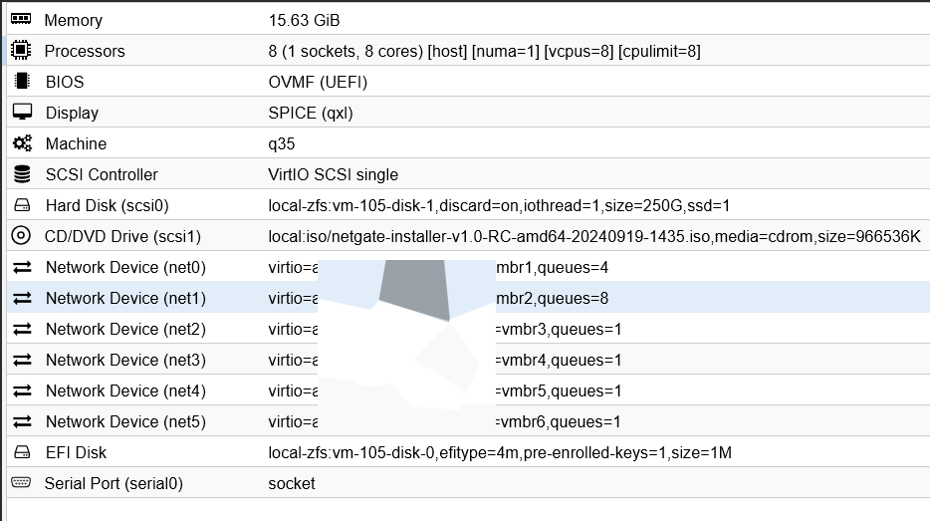Click the CD/DVD Drive disc icon

[22, 236]
